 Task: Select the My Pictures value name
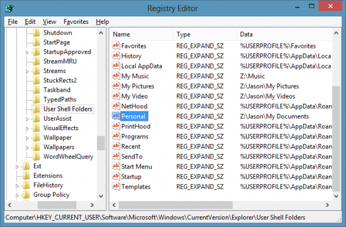coord(138,86)
